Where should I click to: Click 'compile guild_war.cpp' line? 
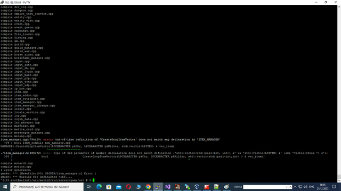point(19,51)
